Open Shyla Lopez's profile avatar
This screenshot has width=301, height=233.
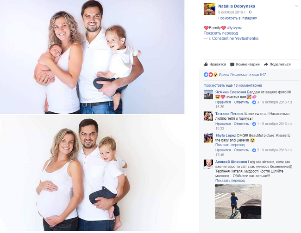pyautogui.click(x=208, y=138)
